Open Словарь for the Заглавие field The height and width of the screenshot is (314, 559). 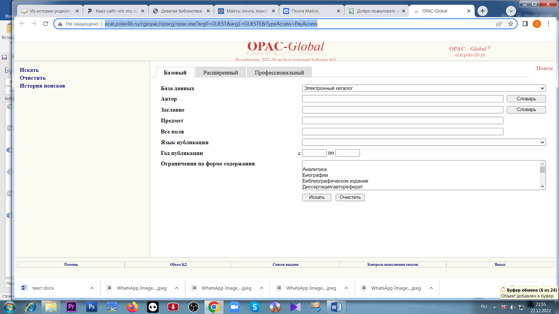526,110
